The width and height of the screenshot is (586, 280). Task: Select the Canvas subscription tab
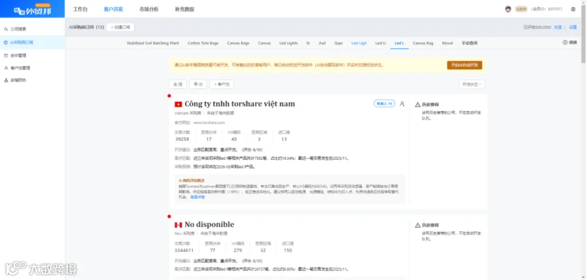click(264, 44)
